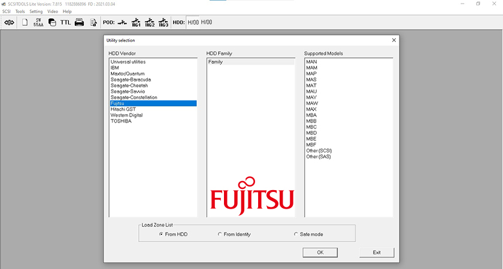Open the Setting menu
503x269 pixels.
[36, 11]
